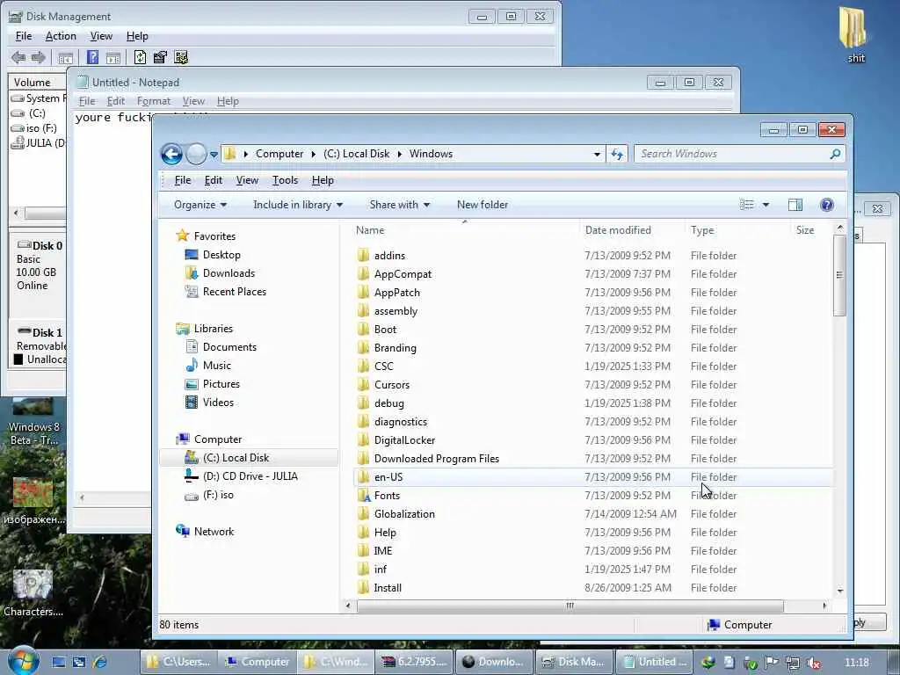Screen dimensions: 900x675
Task: Open Explorer File menu
Action: tap(183, 180)
